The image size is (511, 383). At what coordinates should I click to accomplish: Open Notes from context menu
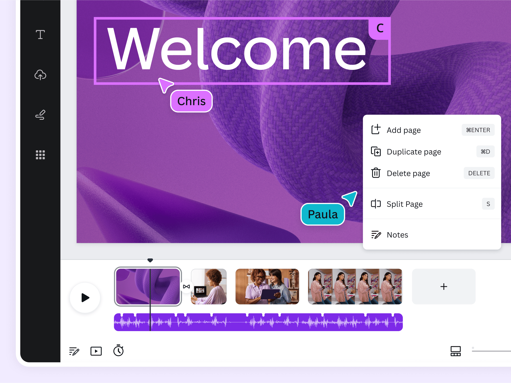tap(397, 234)
